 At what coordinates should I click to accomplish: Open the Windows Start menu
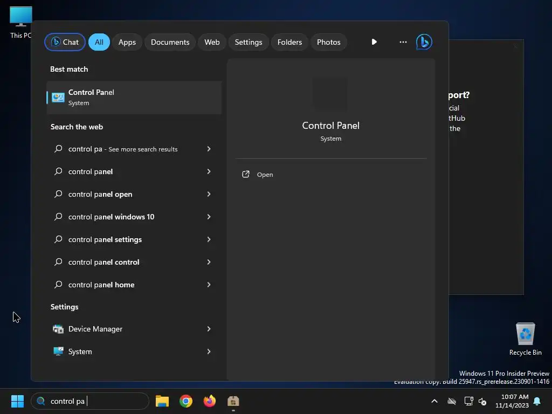pyautogui.click(x=17, y=401)
